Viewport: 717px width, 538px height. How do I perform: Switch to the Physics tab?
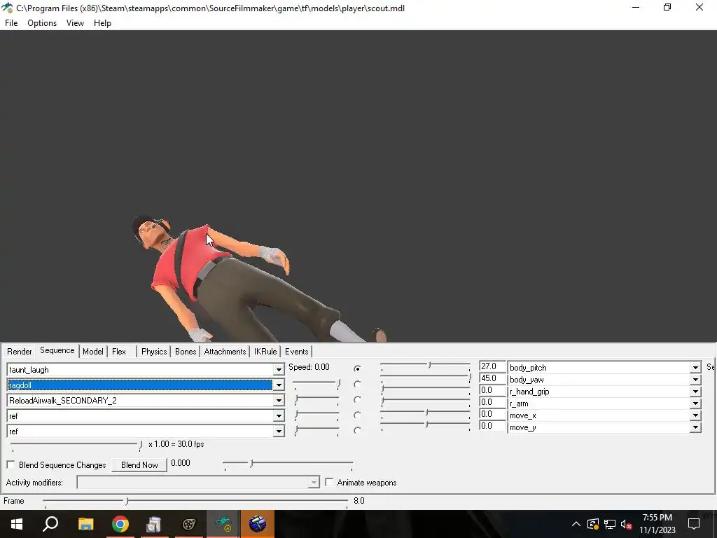154,352
